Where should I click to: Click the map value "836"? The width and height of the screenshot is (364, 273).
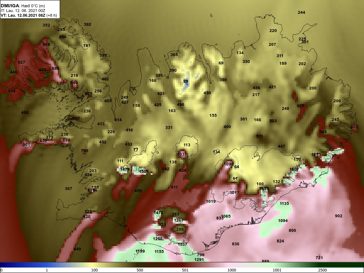click(236, 244)
